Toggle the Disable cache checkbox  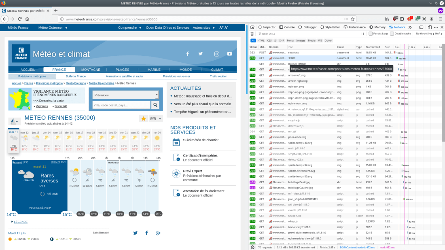click(x=392, y=34)
